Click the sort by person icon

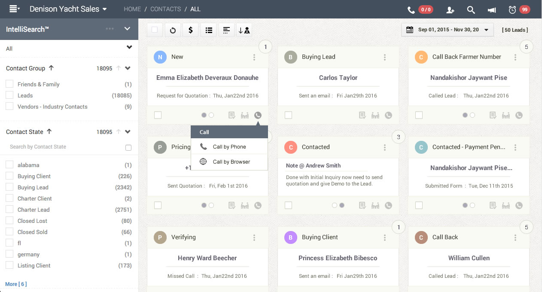244,30
